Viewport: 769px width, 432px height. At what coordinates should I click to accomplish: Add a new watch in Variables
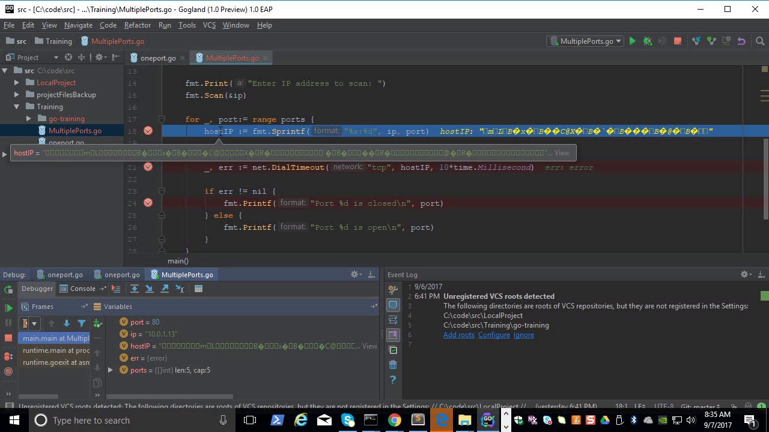(97, 323)
